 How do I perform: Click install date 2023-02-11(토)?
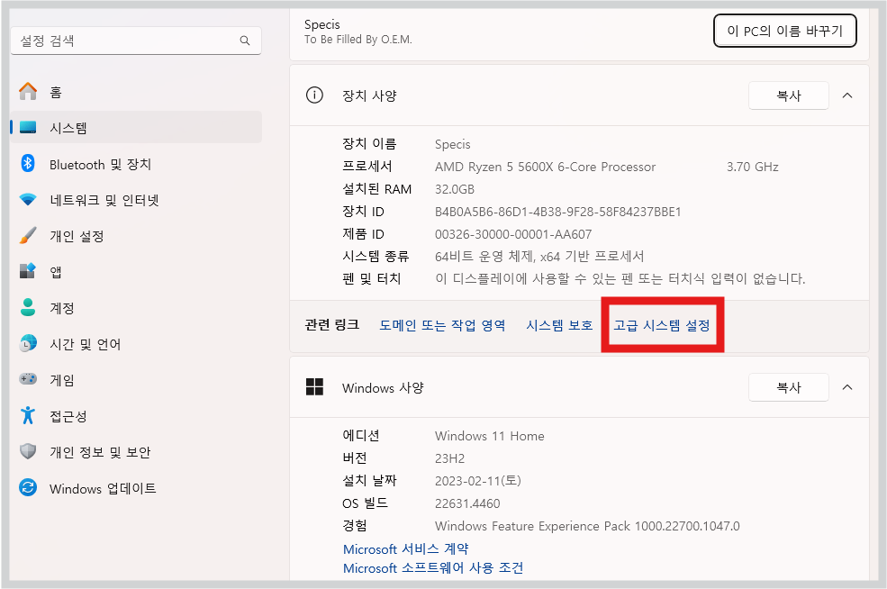coord(477,481)
